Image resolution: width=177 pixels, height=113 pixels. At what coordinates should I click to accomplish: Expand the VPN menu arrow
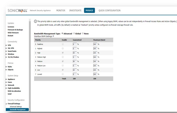6,45
